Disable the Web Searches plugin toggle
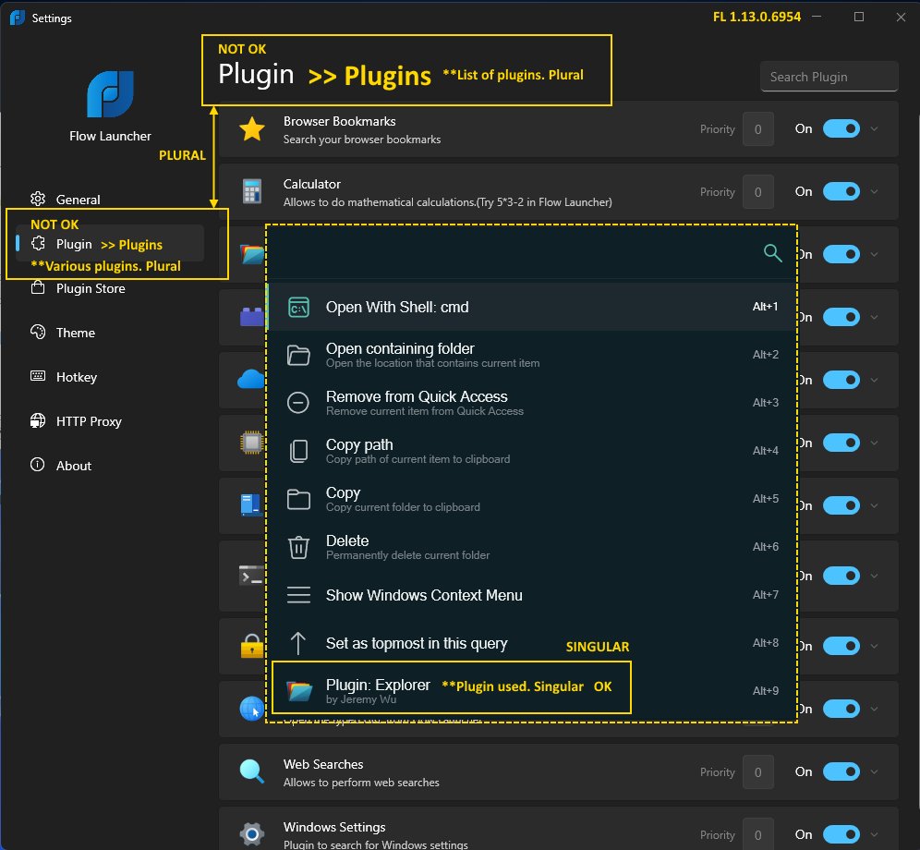920x850 pixels. point(841,771)
